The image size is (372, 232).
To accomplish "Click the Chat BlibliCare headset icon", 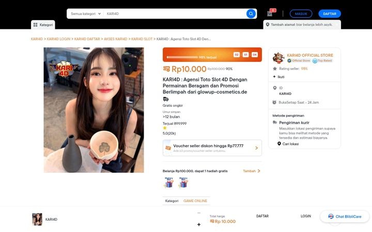I will pos(331,217).
